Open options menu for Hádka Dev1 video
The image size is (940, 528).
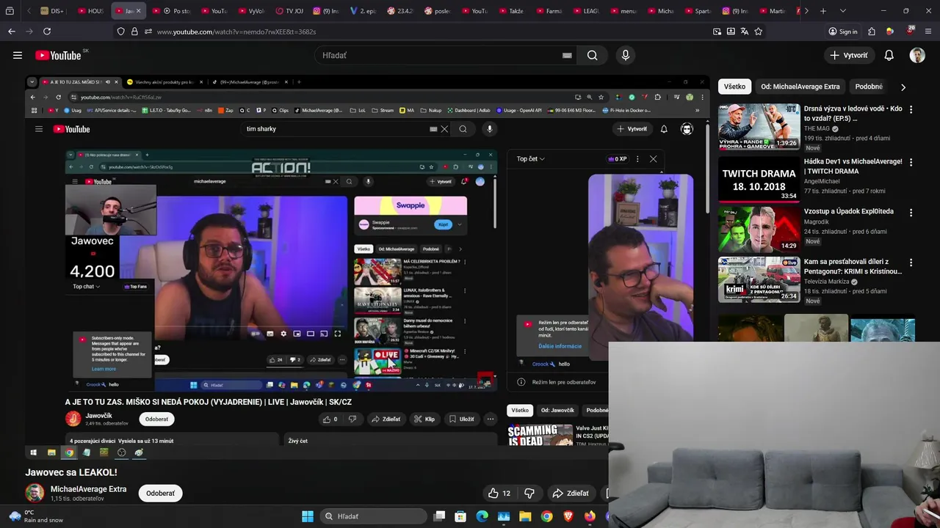coord(911,162)
